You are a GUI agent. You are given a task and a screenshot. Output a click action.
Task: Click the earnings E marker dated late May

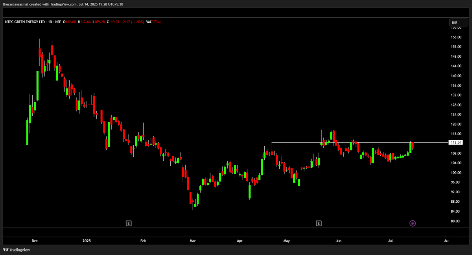[x=319, y=224]
